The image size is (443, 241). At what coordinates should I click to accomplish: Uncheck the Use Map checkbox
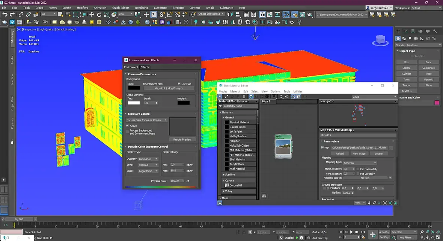[179, 84]
